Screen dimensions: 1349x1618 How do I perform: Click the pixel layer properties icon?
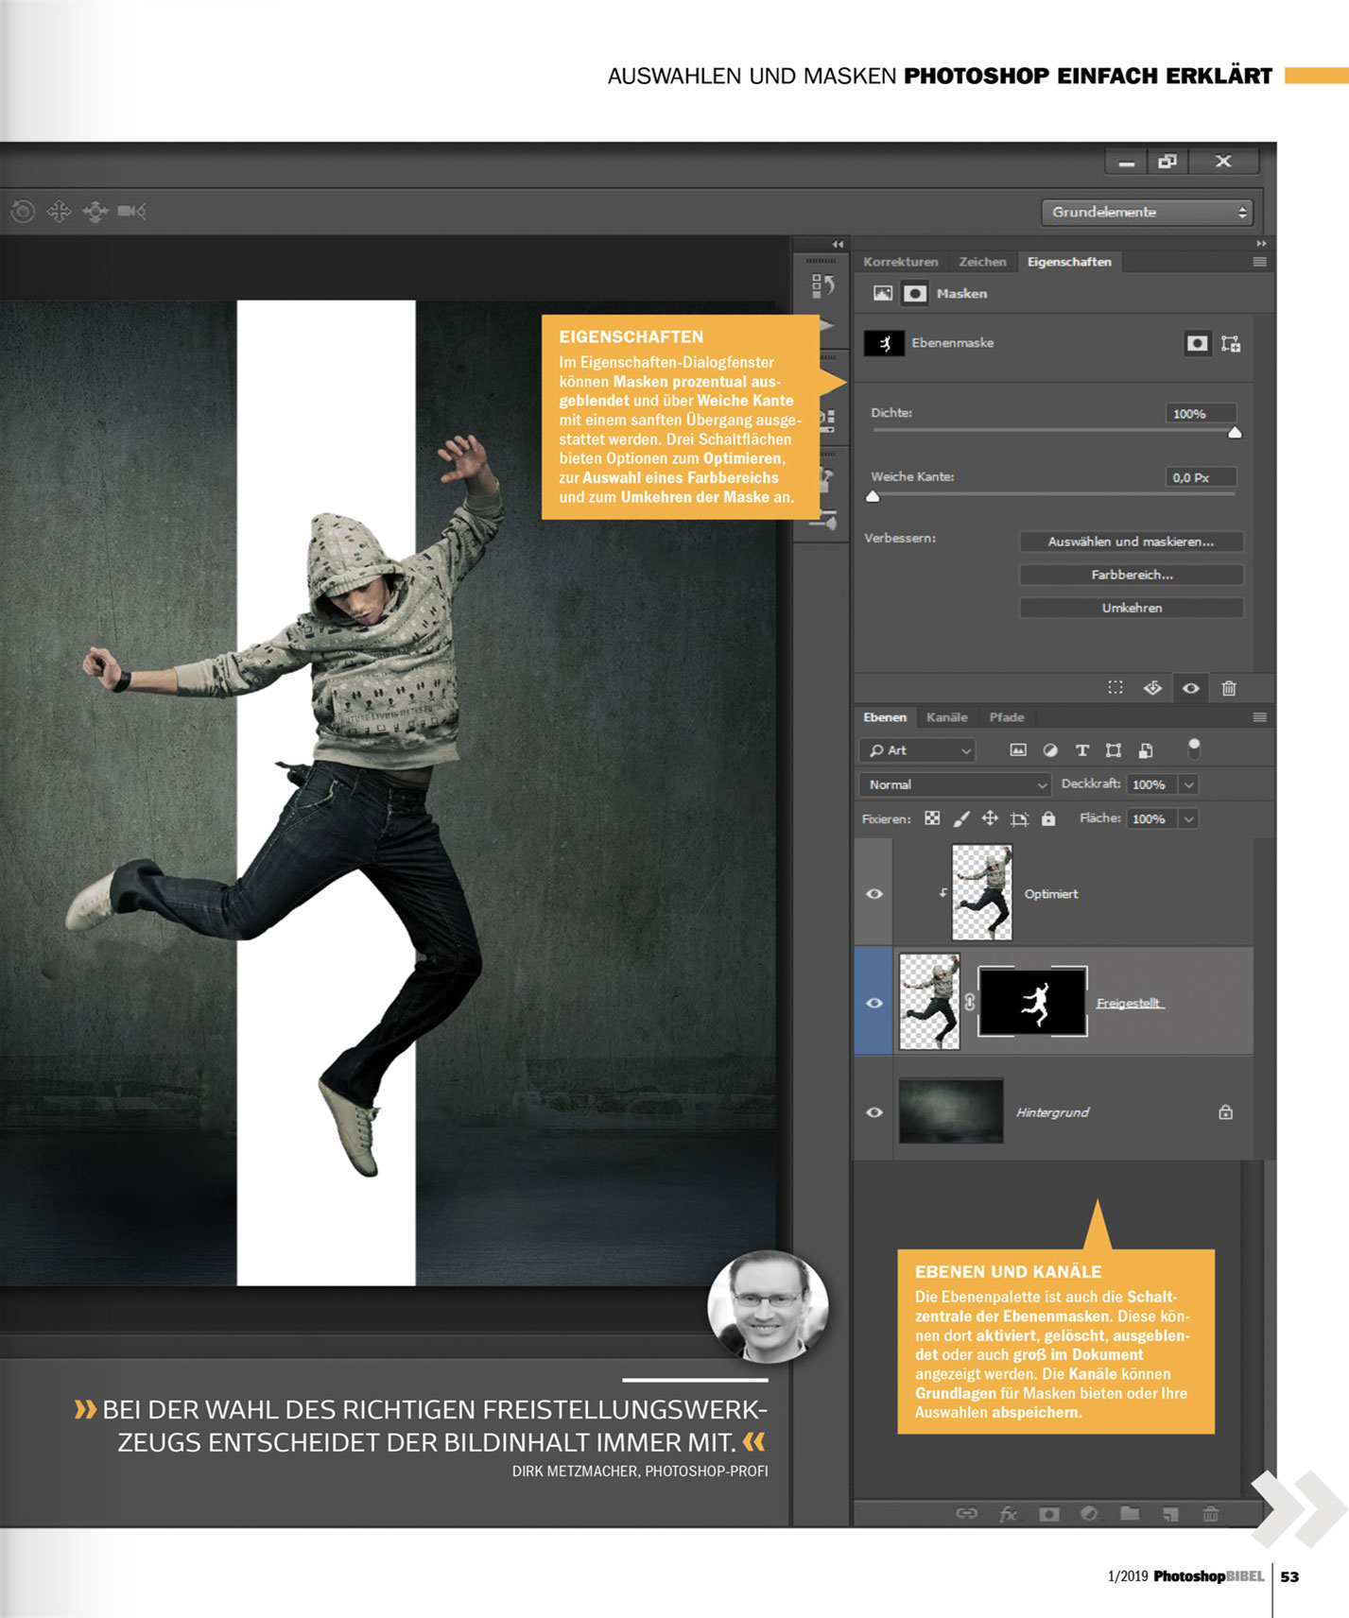882,294
